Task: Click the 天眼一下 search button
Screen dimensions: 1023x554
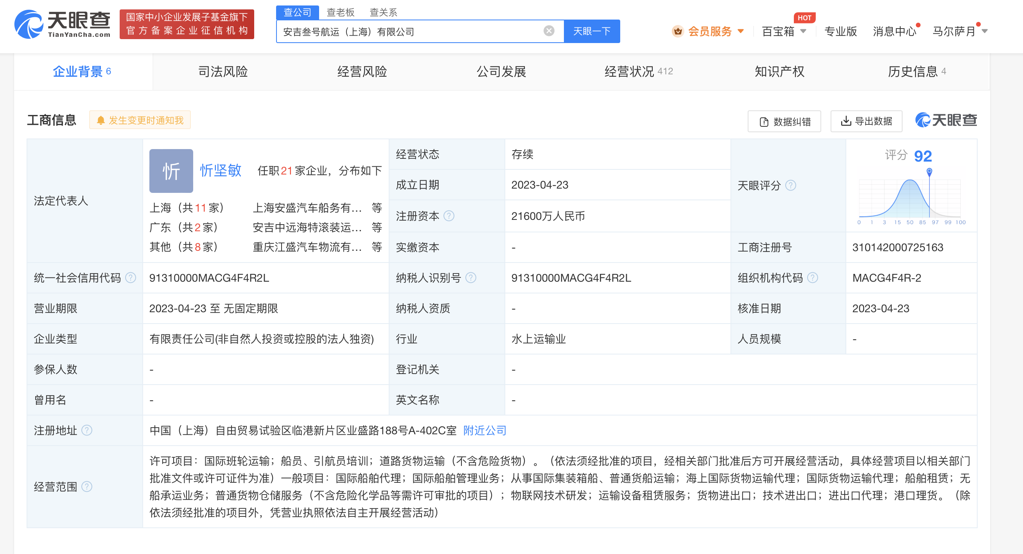Action: [x=592, y=31]
